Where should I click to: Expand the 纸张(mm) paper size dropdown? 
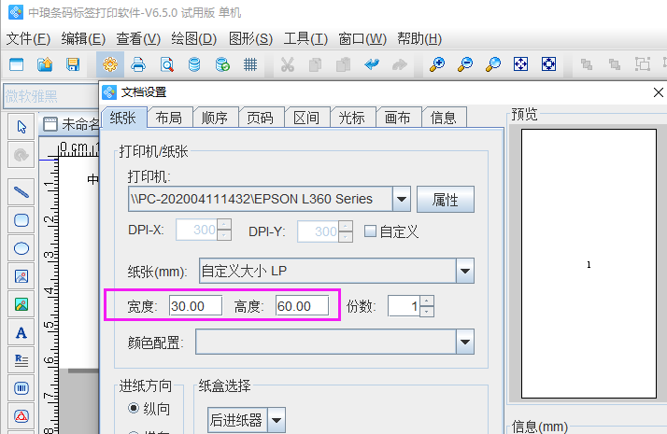click(x=465, y=271)
